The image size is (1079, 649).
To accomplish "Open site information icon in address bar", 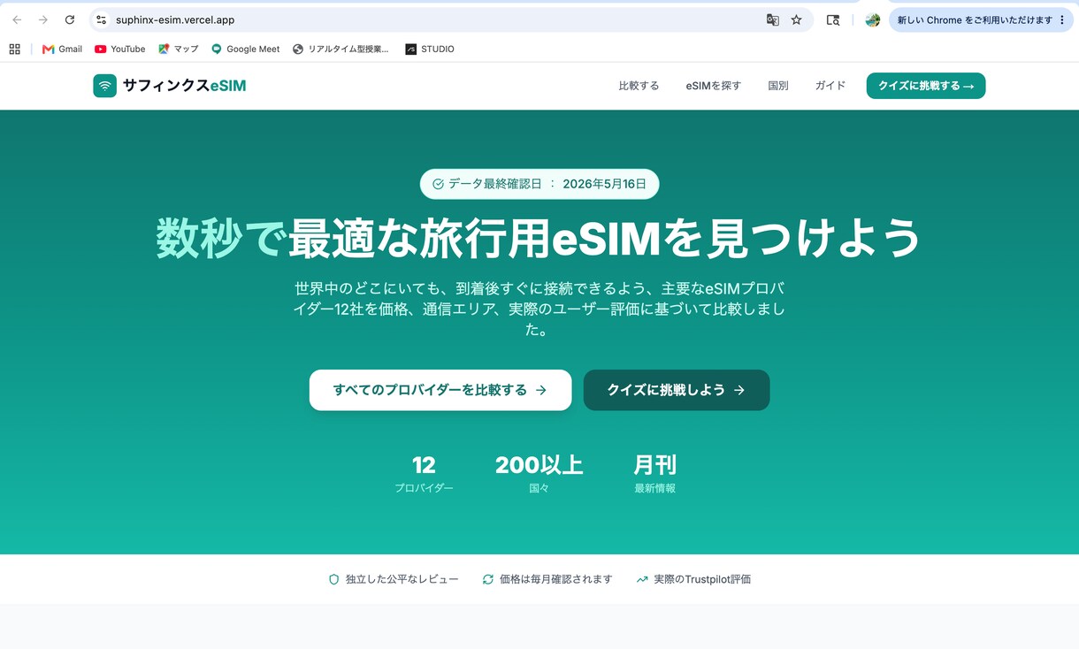I will [102, 19].
